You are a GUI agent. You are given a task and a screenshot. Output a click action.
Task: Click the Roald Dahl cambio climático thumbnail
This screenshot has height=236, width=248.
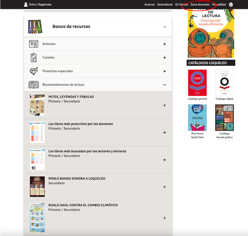(x=37, y=217)
